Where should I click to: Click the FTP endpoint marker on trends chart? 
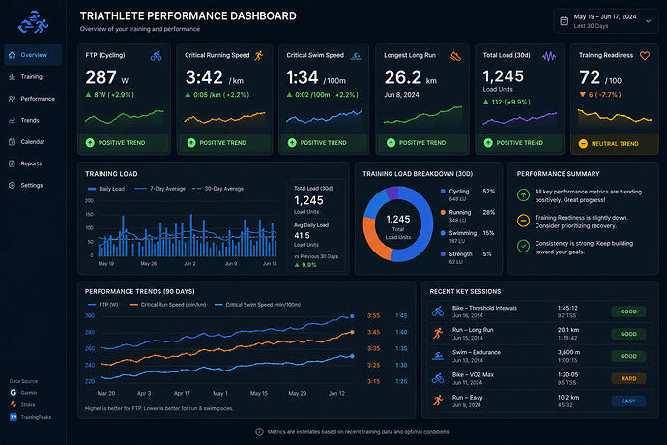pyautogui.click(x=352, y=316)
